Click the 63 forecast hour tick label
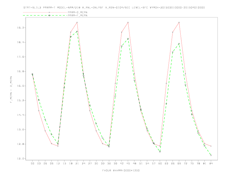 pyautogui.click(x=166, y=163)
